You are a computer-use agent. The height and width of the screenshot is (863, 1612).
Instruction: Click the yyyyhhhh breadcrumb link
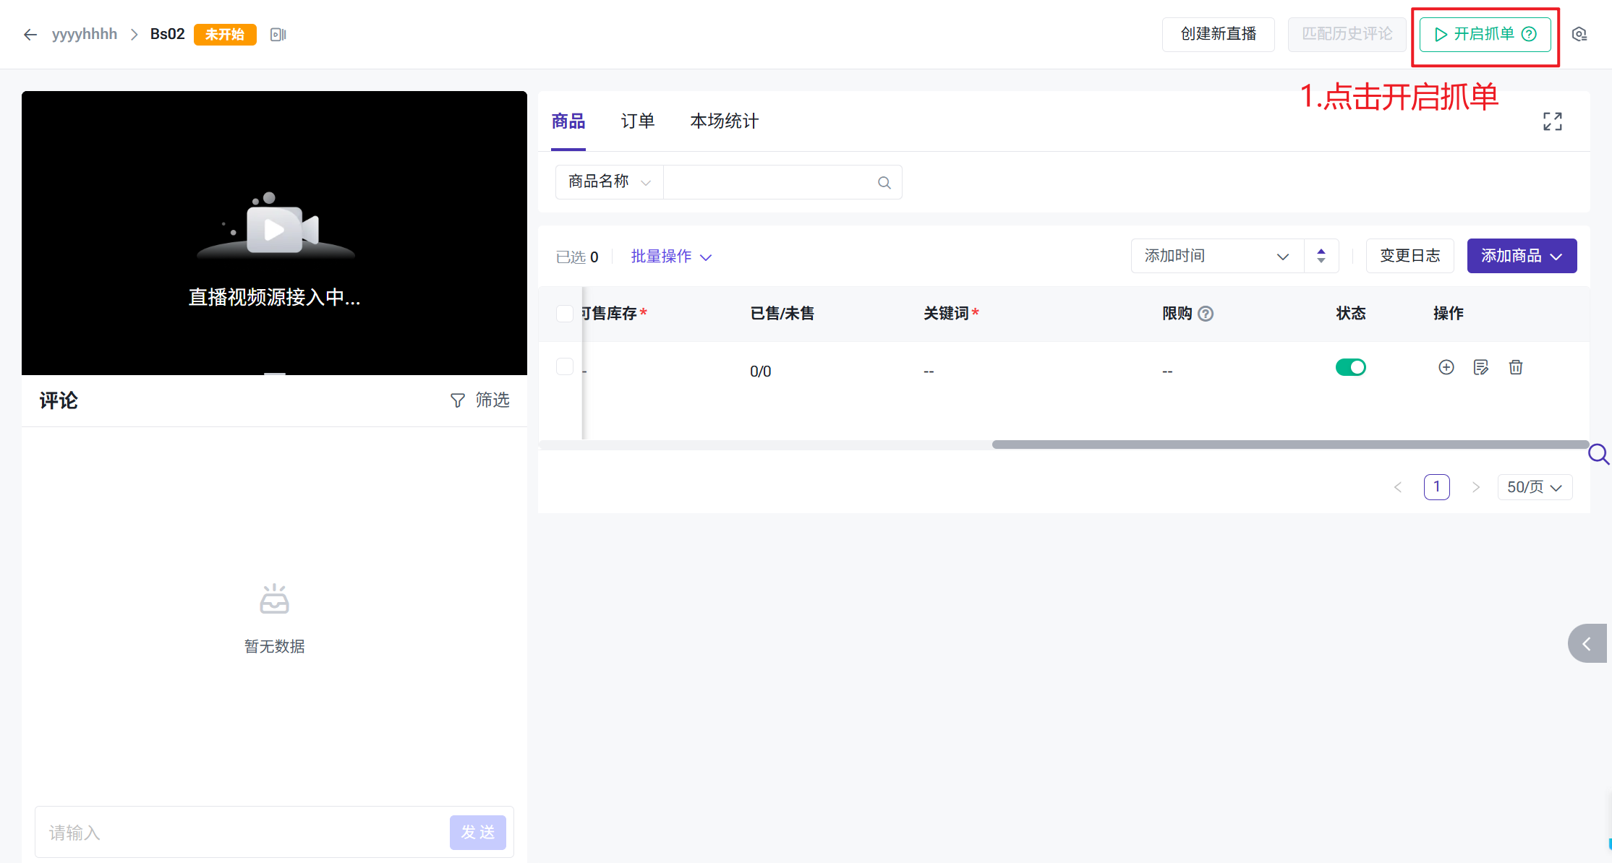tap(85, 34)
